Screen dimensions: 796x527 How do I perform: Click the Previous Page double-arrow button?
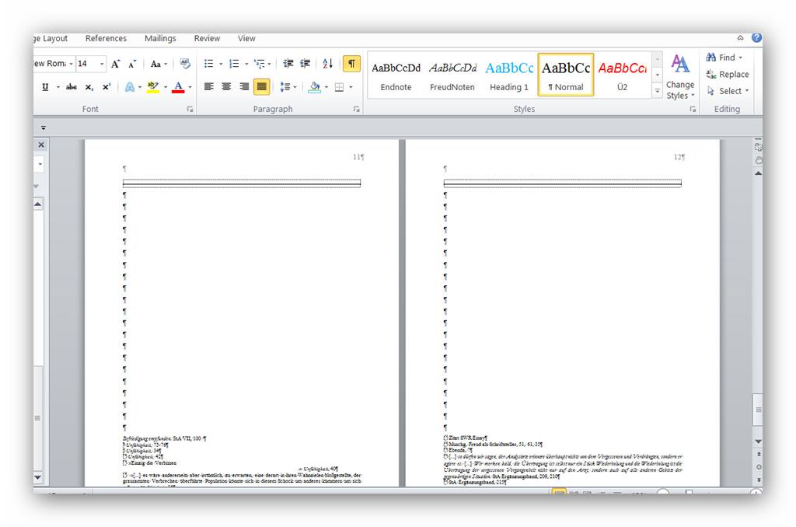pyautogui.click(x=759, y=454)
